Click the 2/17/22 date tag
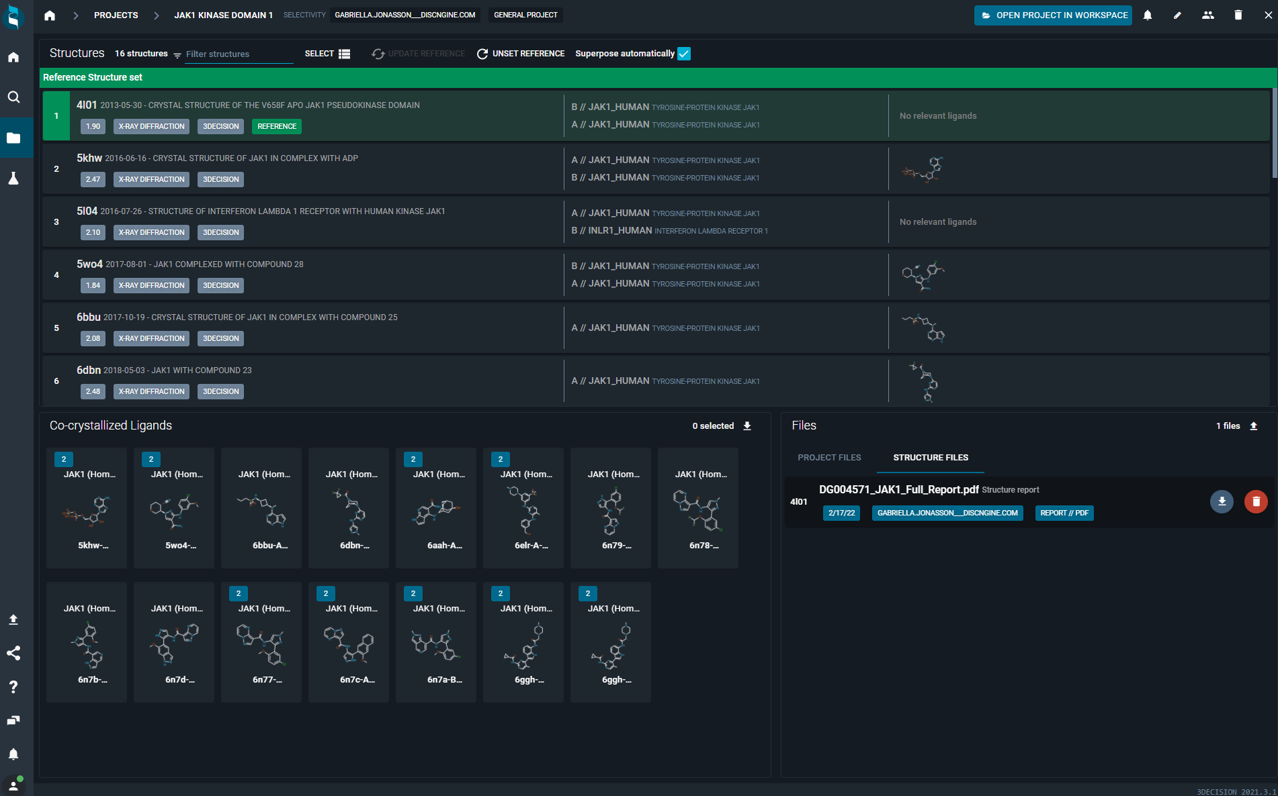Image resolution: width=1278 pixels, height=796 pixels. pos(841,513)
